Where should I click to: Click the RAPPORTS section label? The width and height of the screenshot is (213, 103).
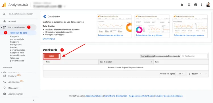point(8,68)
